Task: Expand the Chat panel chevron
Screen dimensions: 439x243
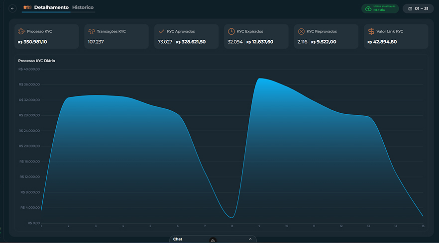Action: [250, 239]
